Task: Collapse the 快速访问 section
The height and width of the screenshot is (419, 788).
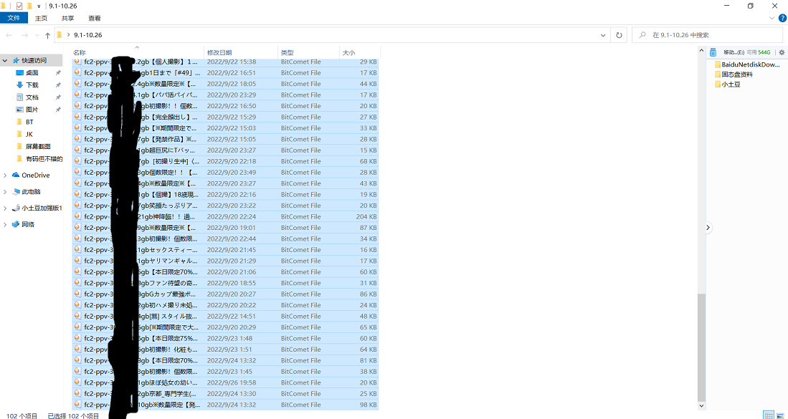Action: 5,60
